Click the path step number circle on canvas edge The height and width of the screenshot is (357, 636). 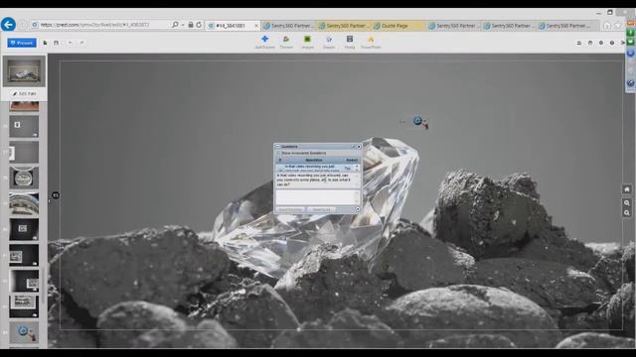point(56,195)
